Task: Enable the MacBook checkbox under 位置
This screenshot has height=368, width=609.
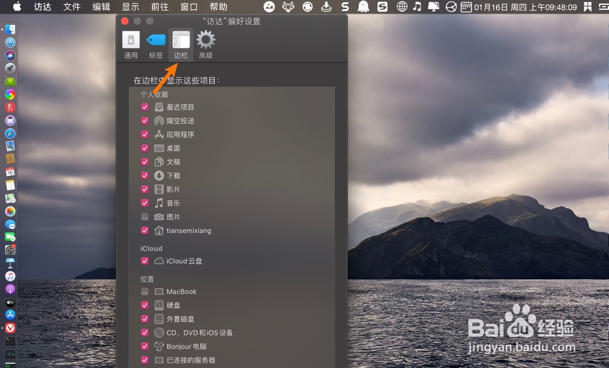Action: click(x=144, y=291)
